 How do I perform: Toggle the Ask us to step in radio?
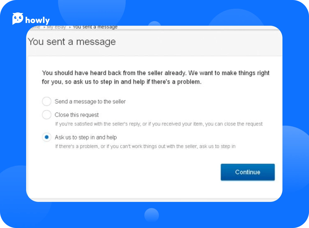click(47, 137)
